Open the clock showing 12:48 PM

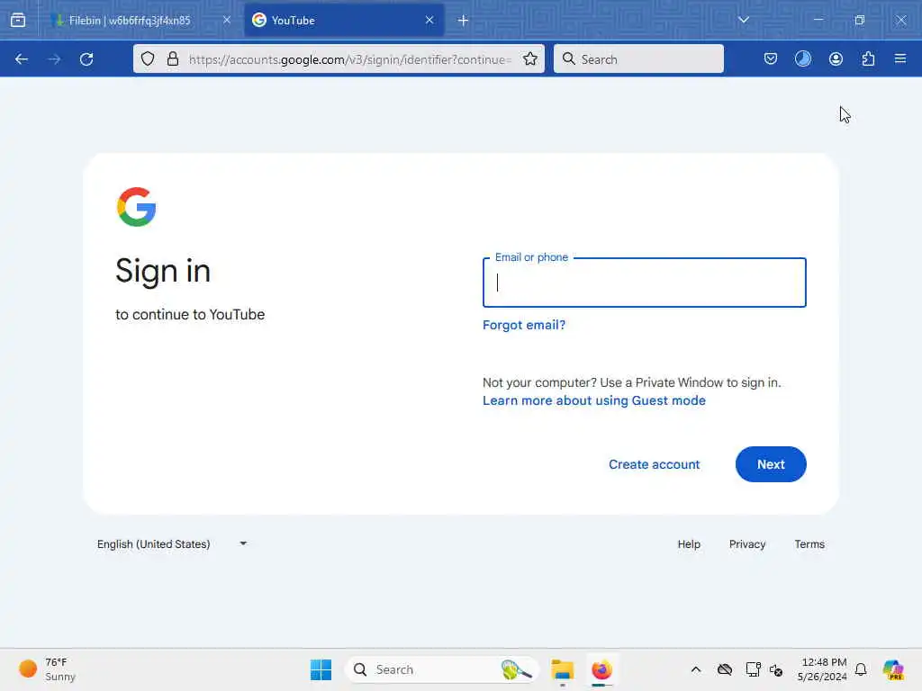coord(822,669)
